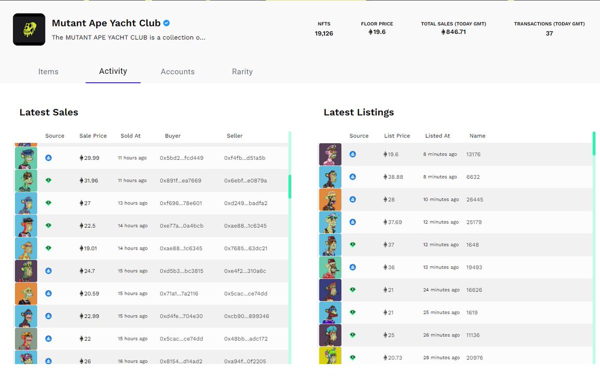Open the Items tab
The image size is (600, 385).
(x=48, y=71)
